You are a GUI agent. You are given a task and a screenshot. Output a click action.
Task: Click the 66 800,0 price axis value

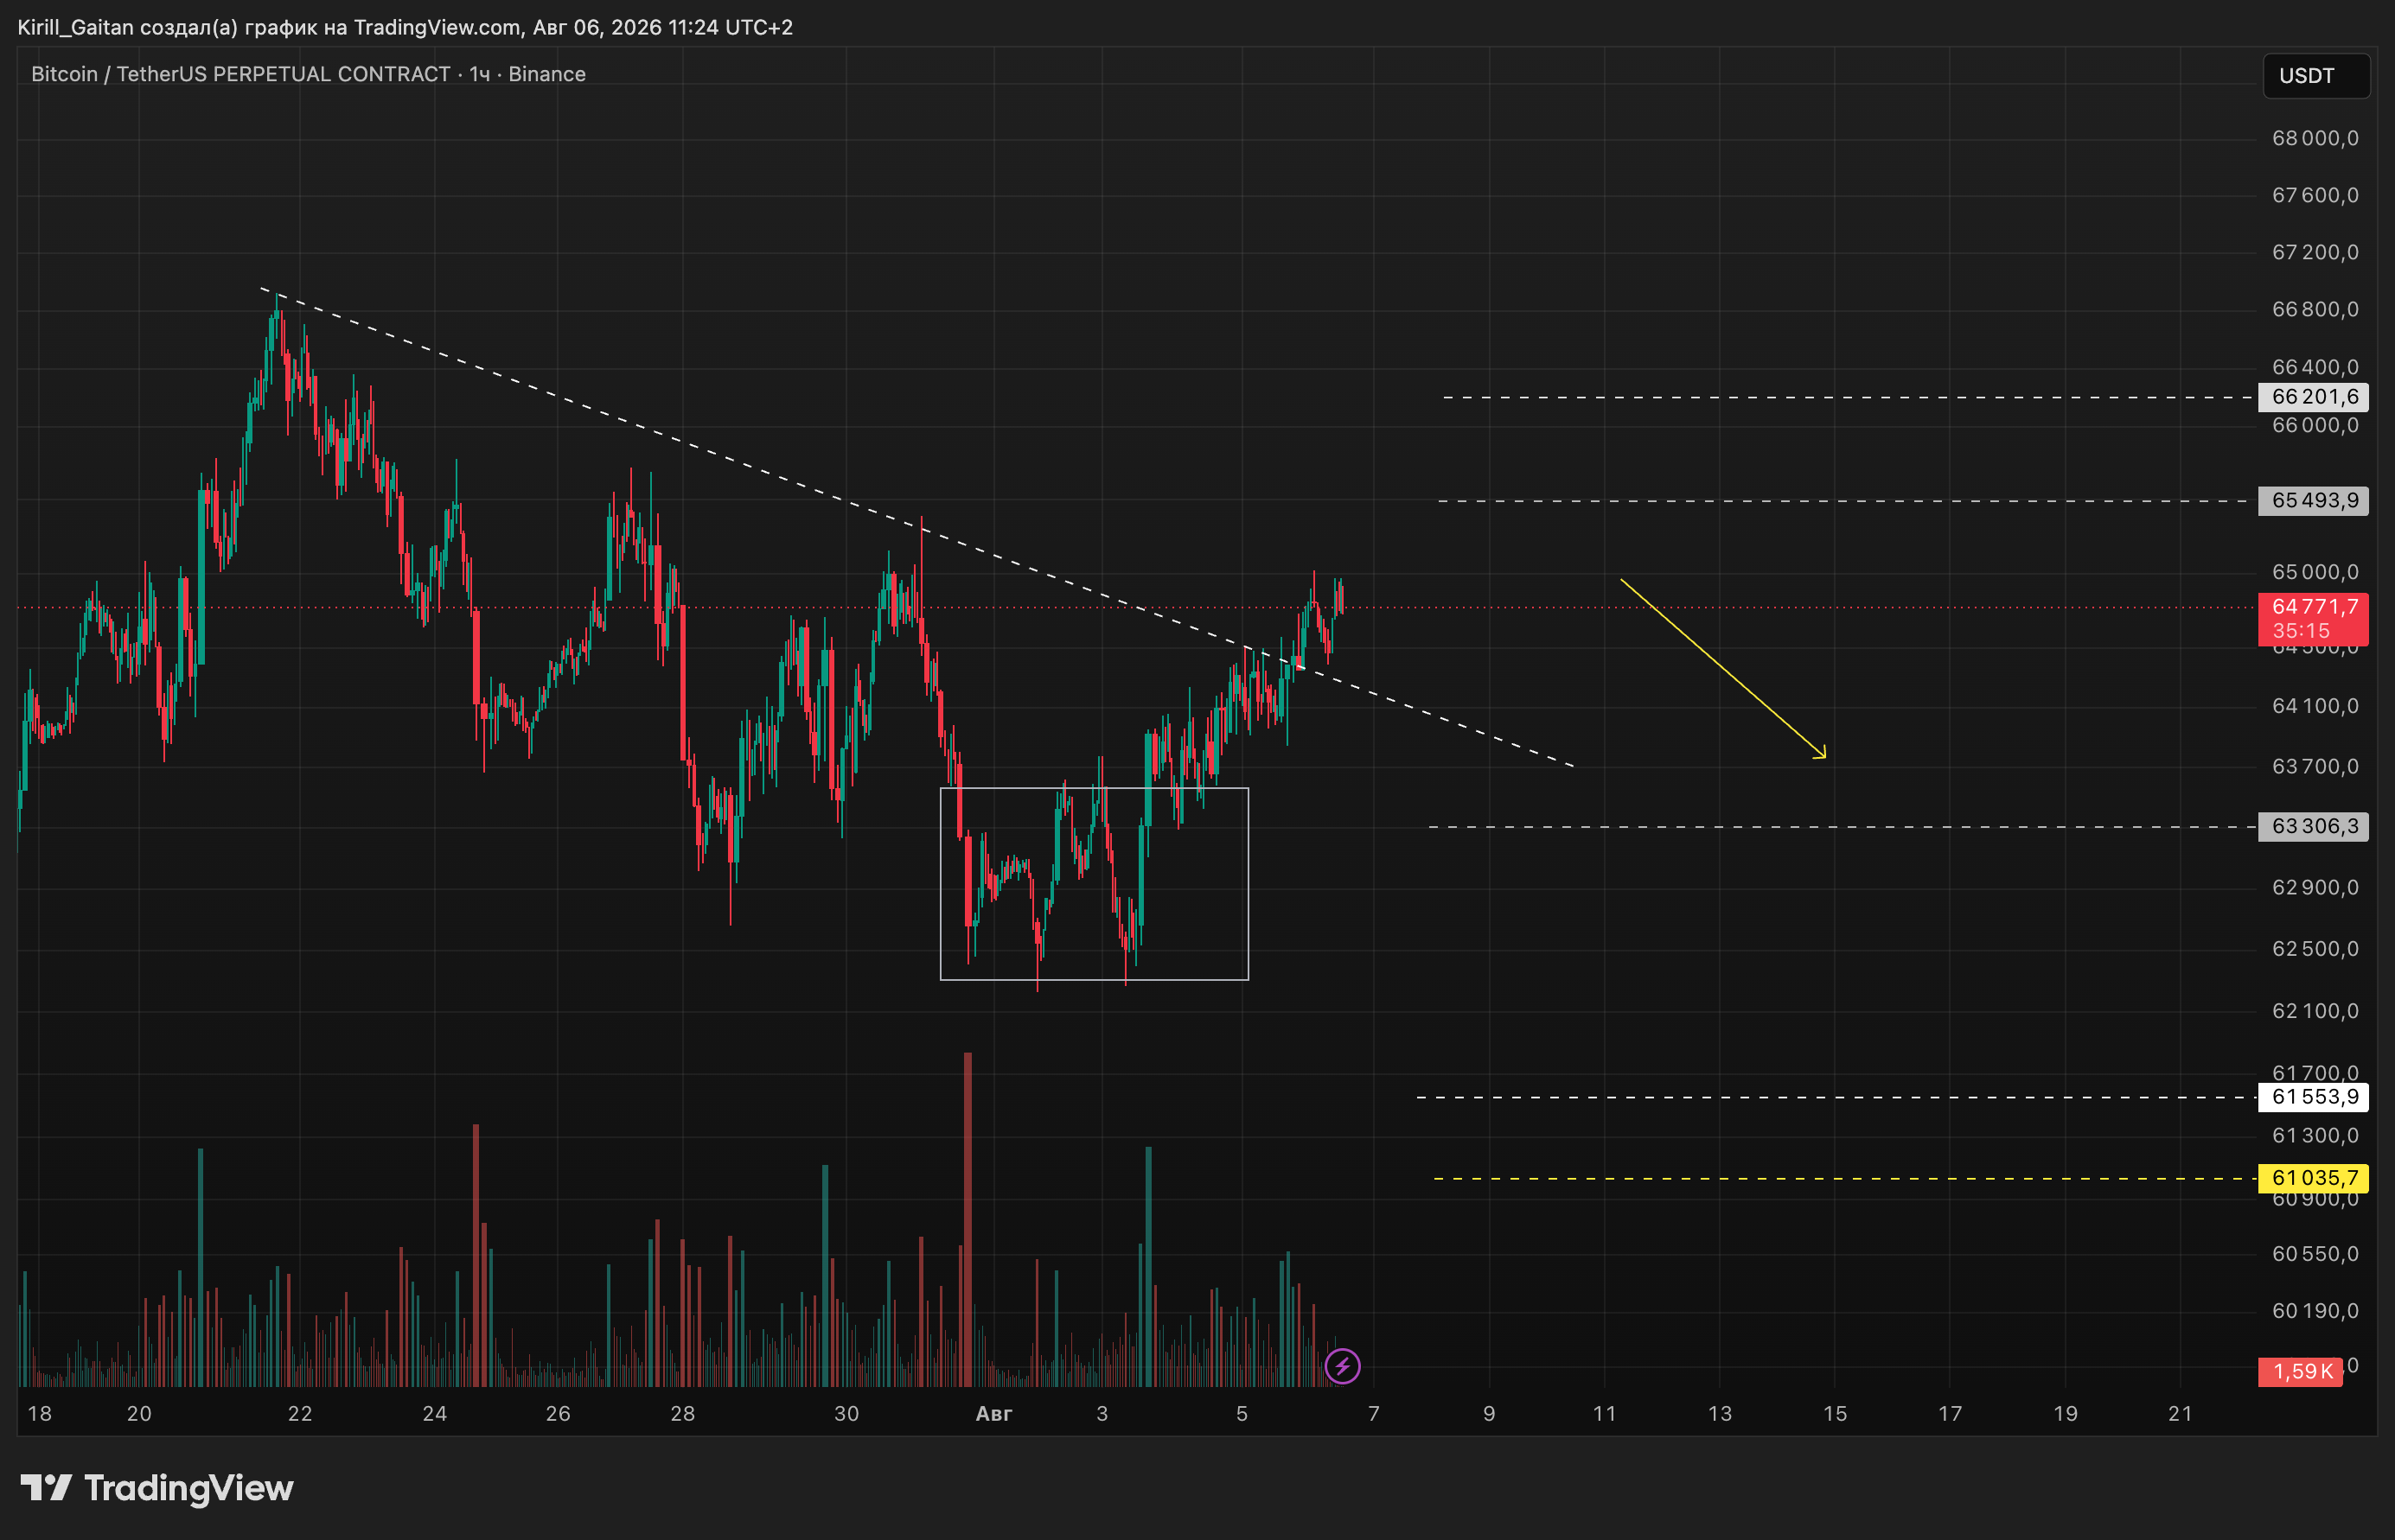click(2315, 309)
